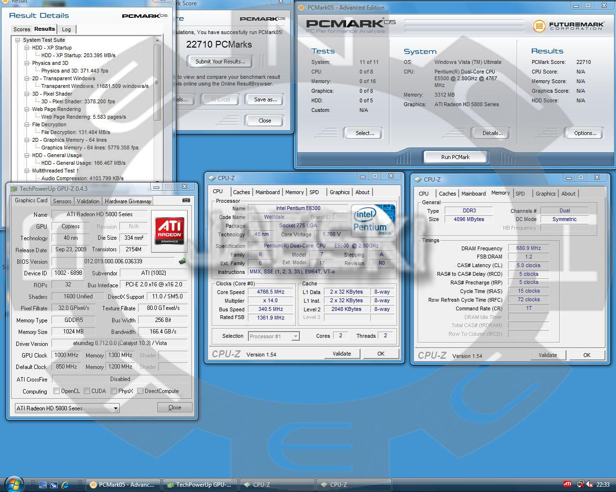Toggle the DirectCompute checkbox in GPU-Z
The image size is (616, 492).
140,391
